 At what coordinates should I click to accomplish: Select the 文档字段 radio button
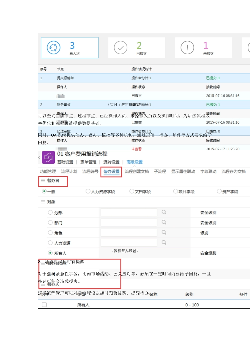point(132,191)
